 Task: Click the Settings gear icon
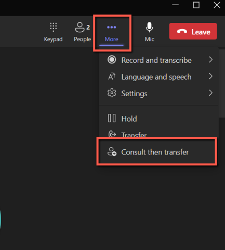tap(112, 93)
